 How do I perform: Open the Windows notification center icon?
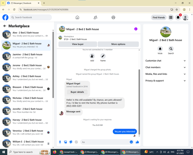(x=188, y=152)
